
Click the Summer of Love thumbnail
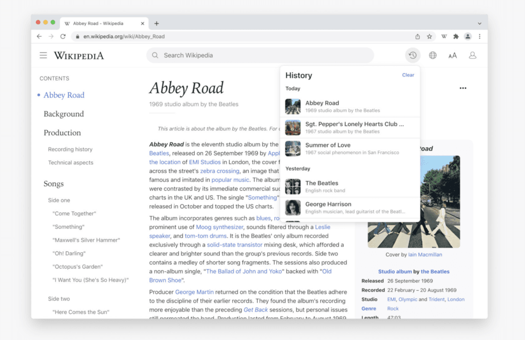[293, 149]
